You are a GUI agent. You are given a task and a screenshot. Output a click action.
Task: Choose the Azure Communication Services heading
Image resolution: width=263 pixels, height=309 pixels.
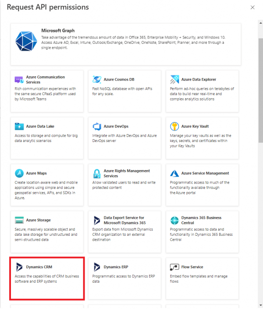[x=45, y=80]
